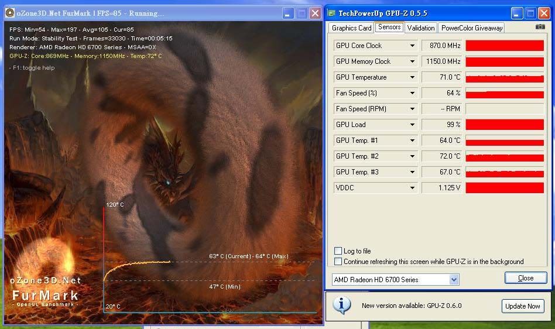Screen dimensions: 555x329
Task: Click the GPU Core Clock red graph bar
Action: point(505,46)
